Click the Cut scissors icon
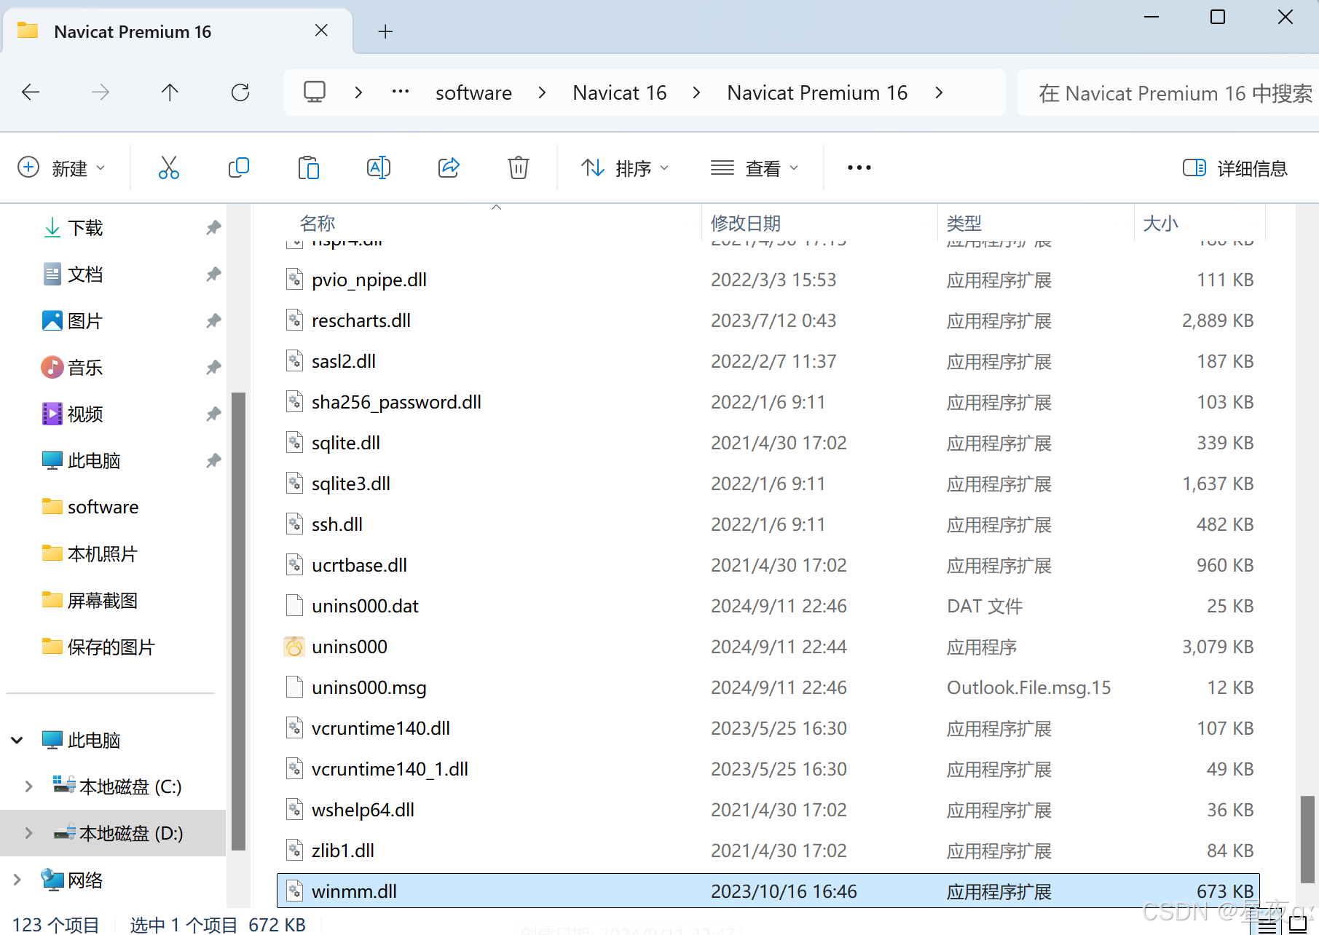 [169, 168]
